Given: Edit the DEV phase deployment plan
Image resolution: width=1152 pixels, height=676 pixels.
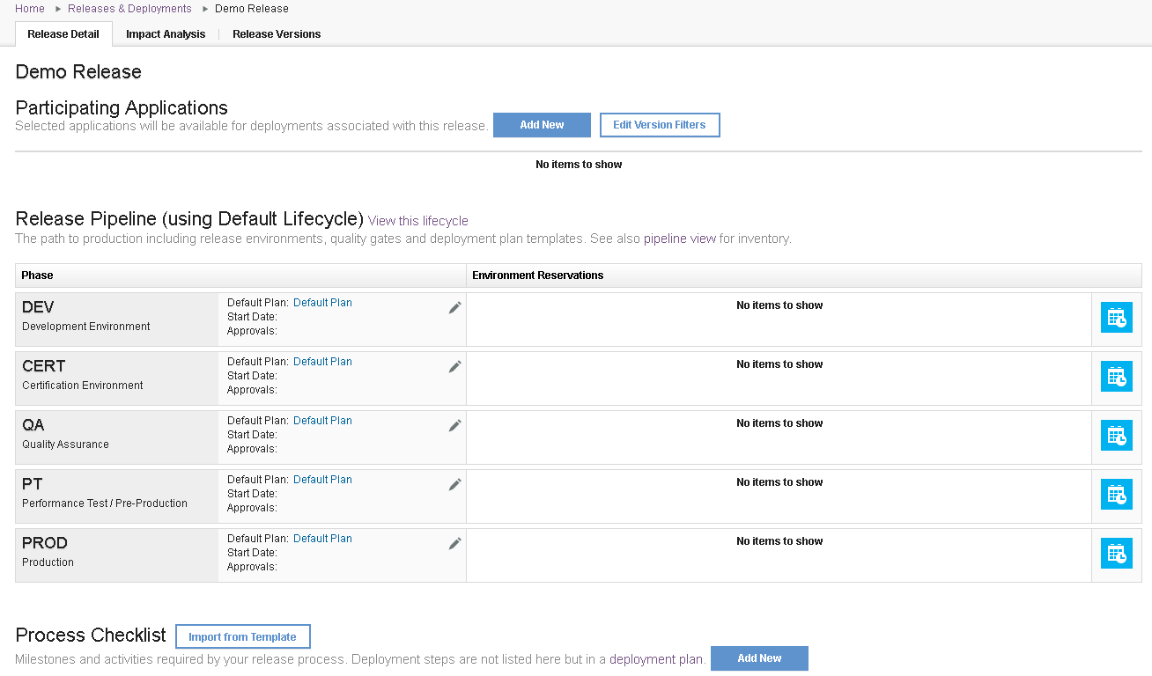Looking at the screenshot, I should (x=454, y=306).
